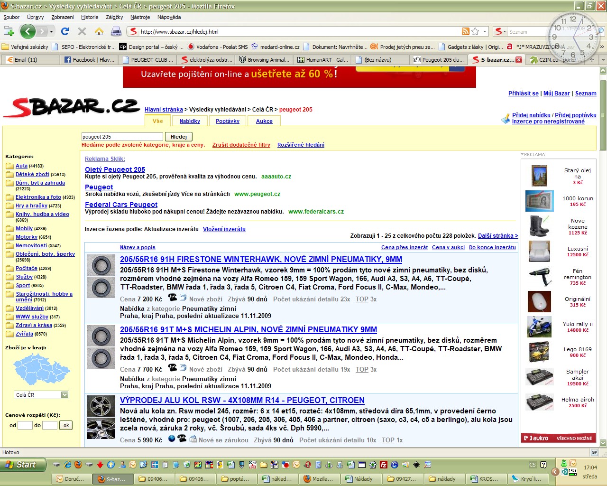Go to the Home page icon
Screen dimensions: 607x486
click(99, 32)
